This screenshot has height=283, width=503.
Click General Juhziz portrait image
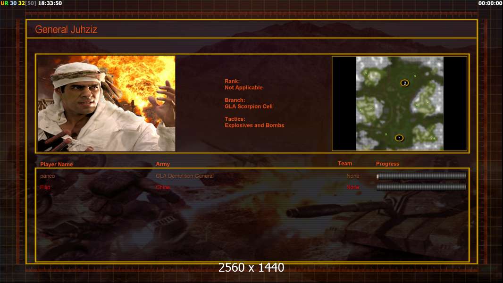click(107, 103)
